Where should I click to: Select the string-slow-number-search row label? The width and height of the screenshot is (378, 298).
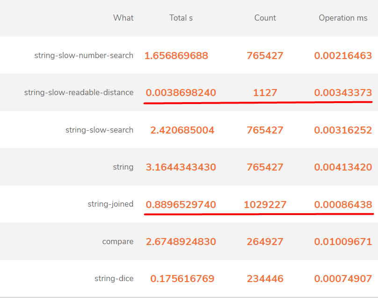click(x=84, y=55)
